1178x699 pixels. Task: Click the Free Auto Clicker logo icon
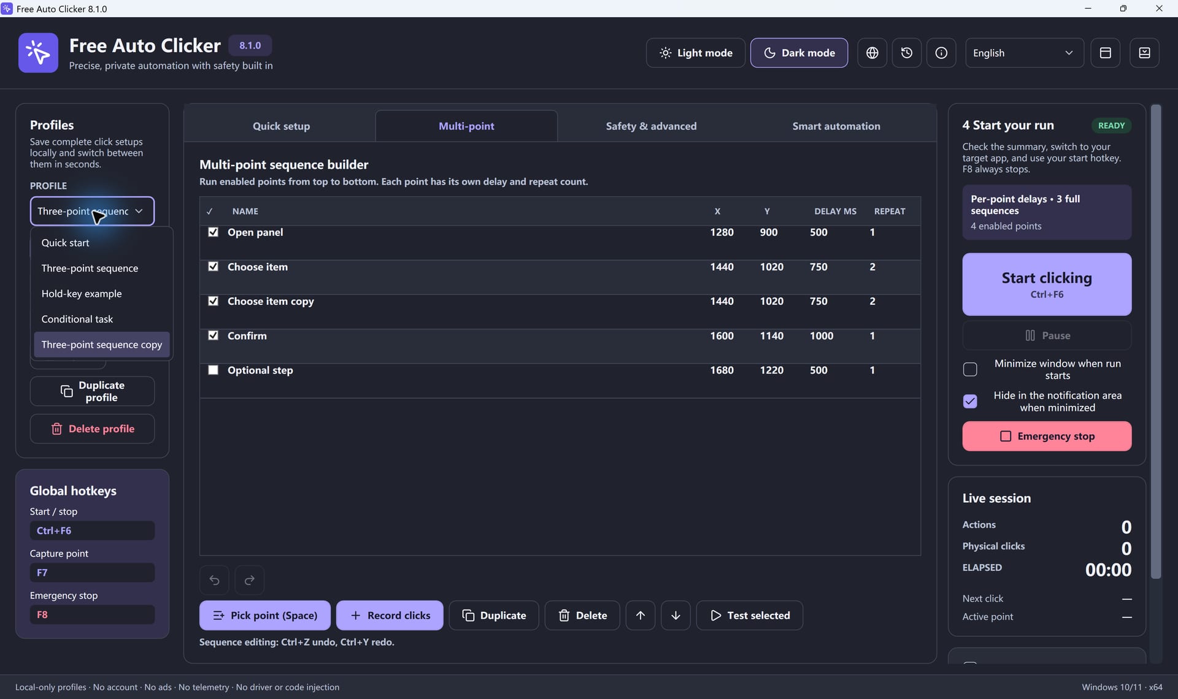38,53
